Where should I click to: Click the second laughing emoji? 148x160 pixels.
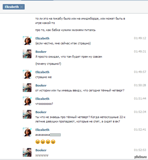click(43, 142)
